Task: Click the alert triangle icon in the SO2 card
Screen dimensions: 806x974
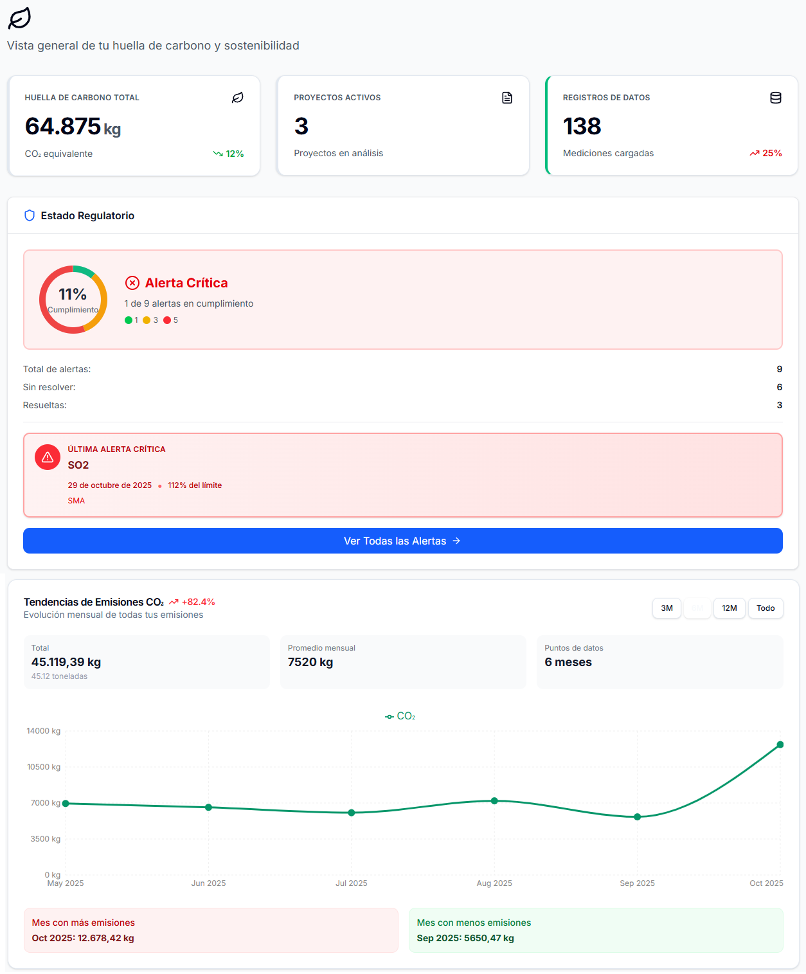Action: click(x=48, y=456)
